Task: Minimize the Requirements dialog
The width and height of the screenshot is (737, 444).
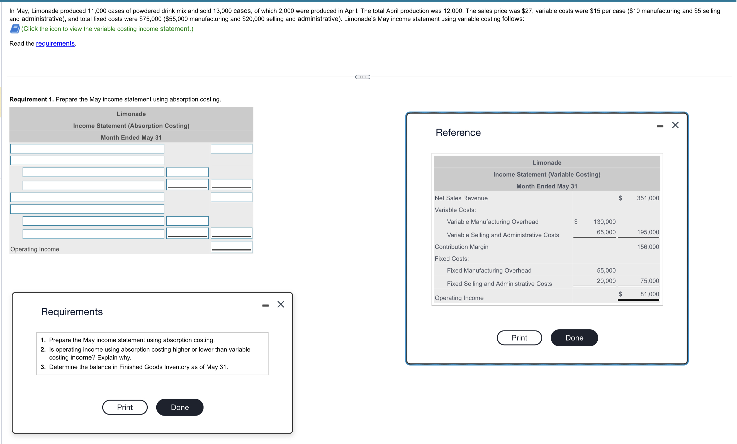Action: click(265, 305)
